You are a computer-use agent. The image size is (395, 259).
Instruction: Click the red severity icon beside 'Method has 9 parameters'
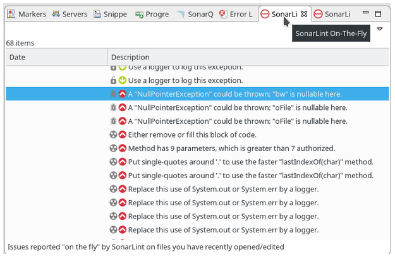coord(123,148)
